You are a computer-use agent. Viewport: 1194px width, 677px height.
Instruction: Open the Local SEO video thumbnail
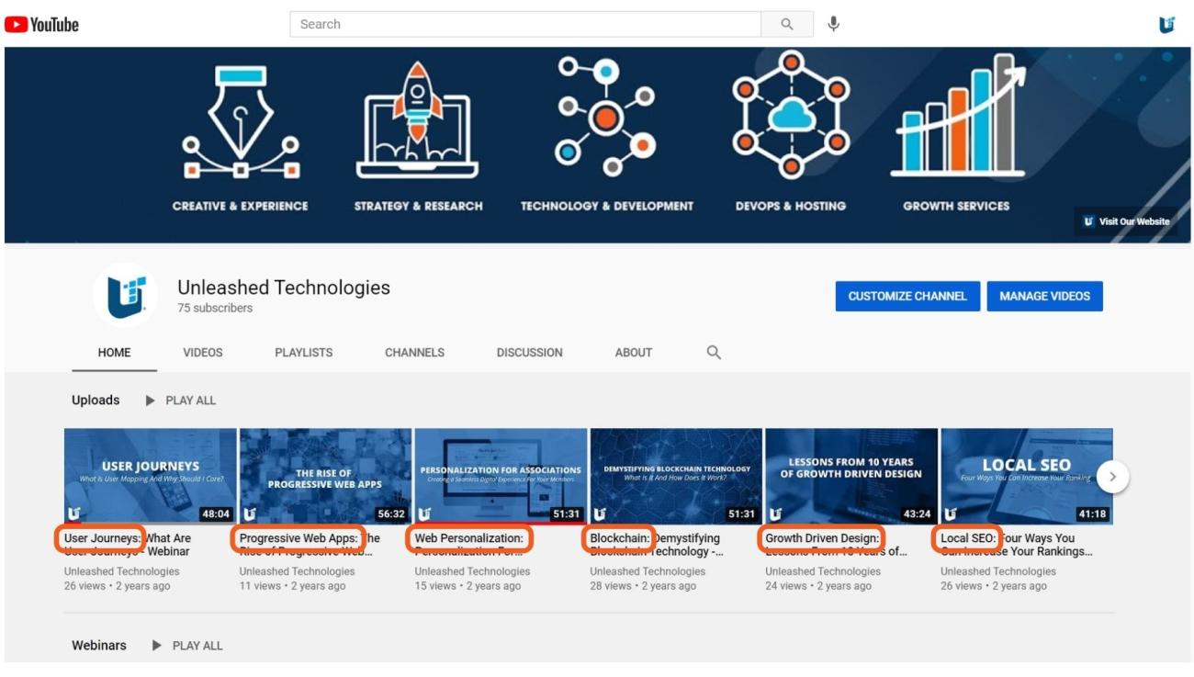(1026, 476)
